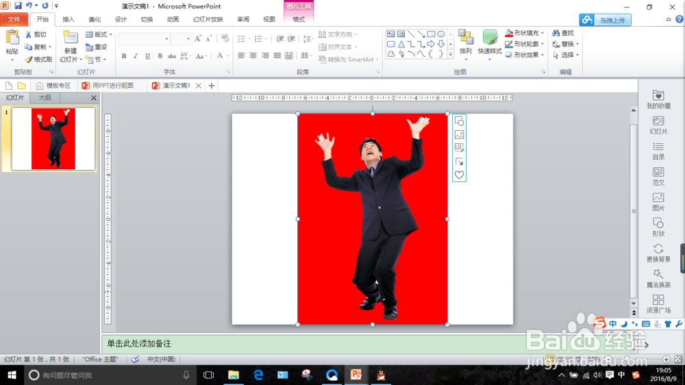Toggle Italic formatting
The width and height of the screenshot is (685, 385).
(x=136, y=56)
